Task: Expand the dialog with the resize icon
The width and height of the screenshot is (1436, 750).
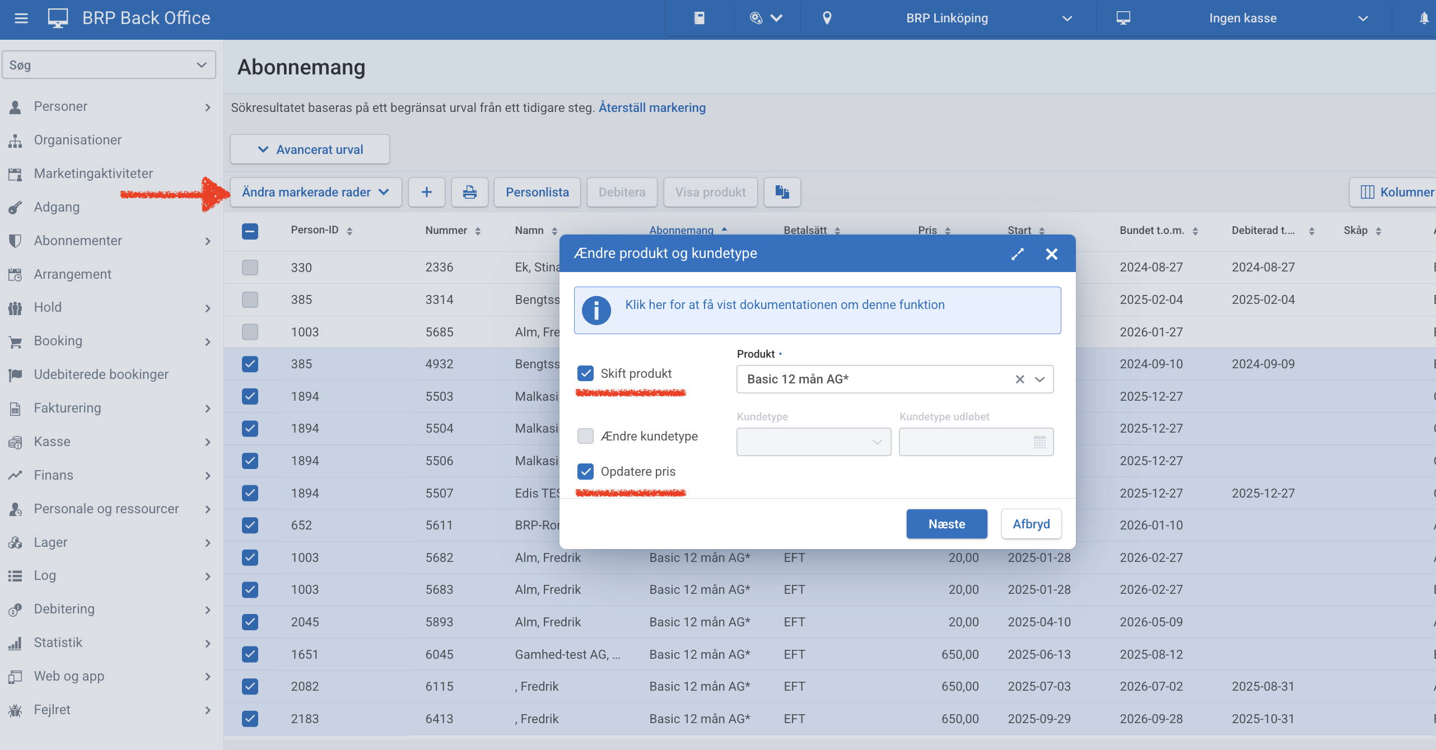Action: 1017,254
